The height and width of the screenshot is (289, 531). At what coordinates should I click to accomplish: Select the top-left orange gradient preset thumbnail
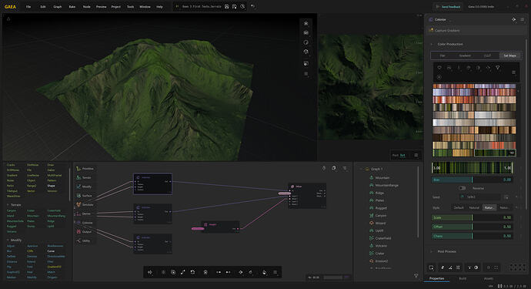click(x=453, y=86)
